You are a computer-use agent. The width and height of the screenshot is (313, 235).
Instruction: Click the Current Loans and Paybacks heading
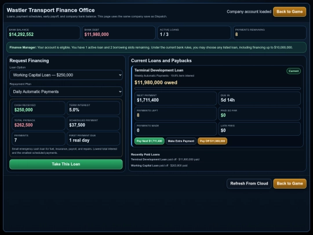point(161,60)
